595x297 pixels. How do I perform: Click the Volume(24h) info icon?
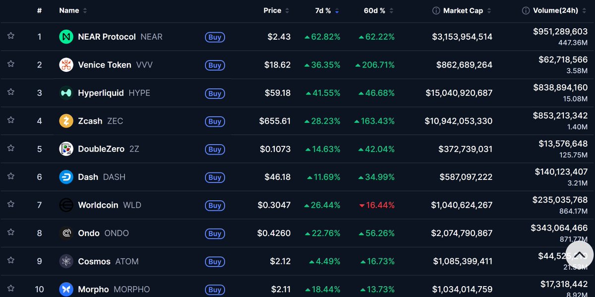tap(526, 11)
